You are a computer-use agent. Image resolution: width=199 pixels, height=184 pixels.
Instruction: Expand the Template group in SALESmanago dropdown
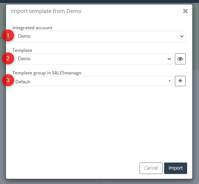[x=93, y=81]
